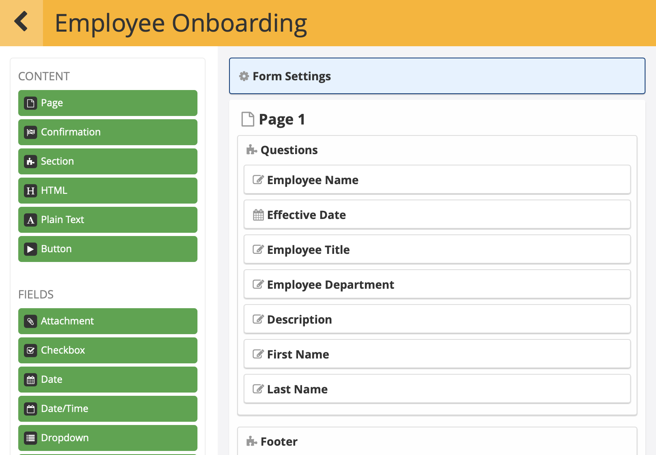Screen dimensions: 656x455
Task: Add a Date/Time field
Action: coord(108,409)
